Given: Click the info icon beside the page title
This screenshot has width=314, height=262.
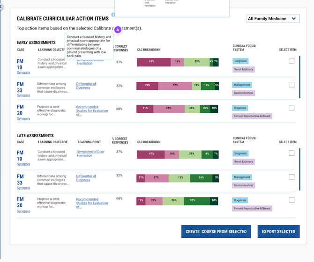Looking at the screenshot, I should 113,15.
